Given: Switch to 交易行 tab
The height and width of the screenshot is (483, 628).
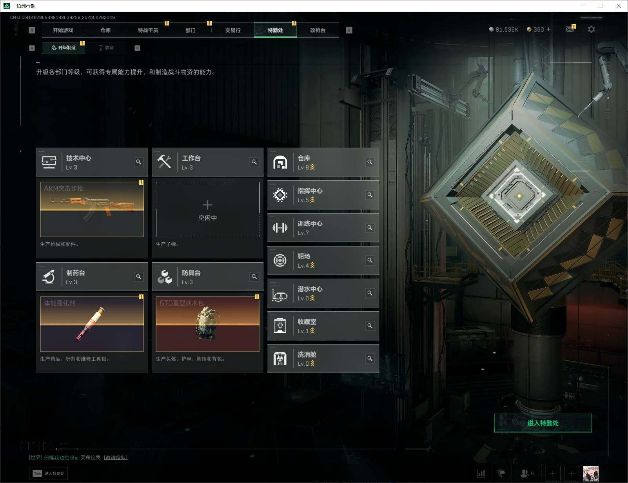Looking at the screenshot, I should point(233,30).
